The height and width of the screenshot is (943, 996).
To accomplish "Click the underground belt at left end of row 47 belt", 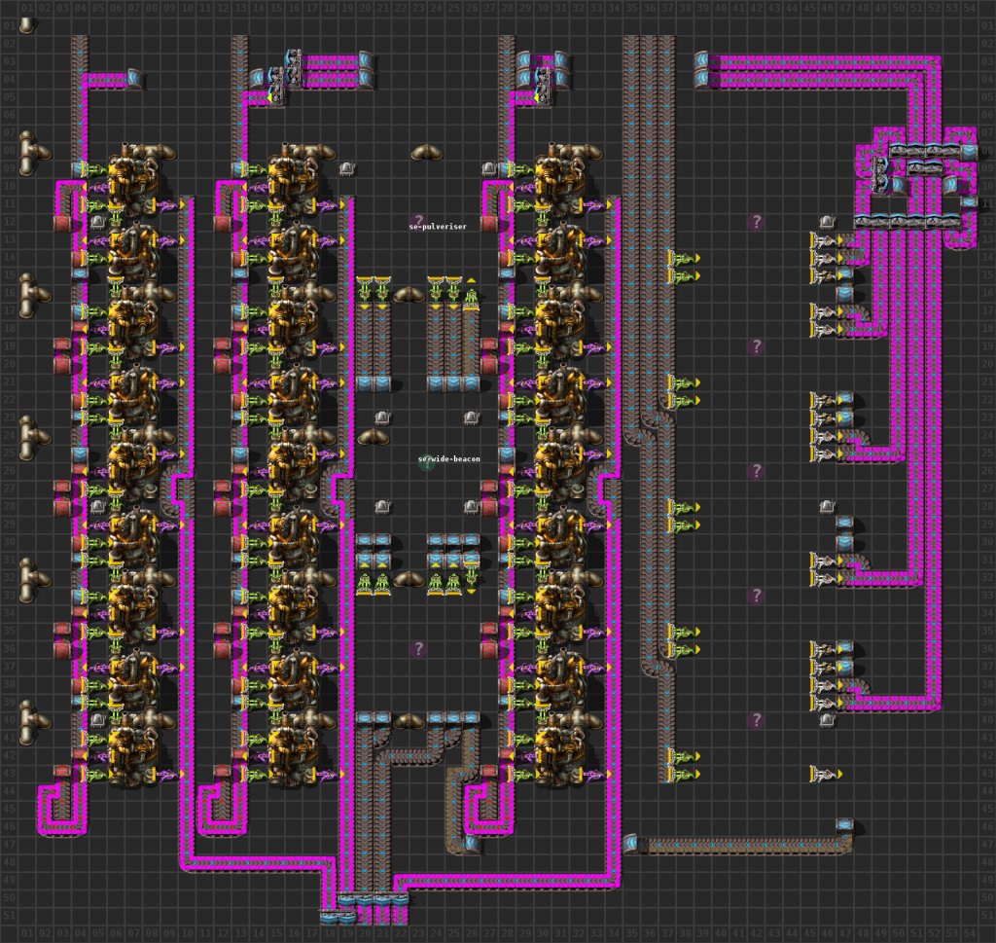I will (630, 844).
